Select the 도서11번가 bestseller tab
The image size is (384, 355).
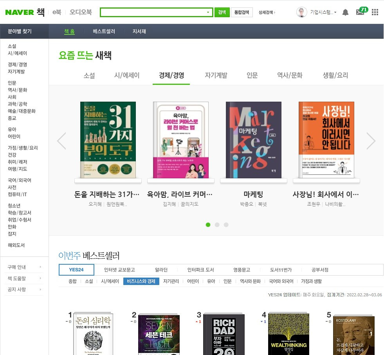(x=281, y=270)
